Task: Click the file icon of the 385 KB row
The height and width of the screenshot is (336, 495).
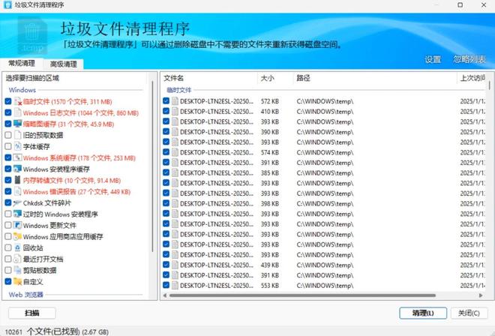Action: 175,173
